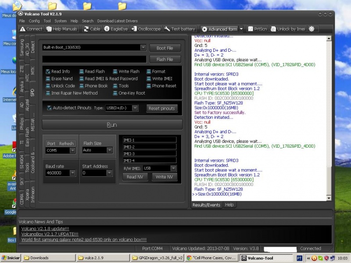Viewport: 351px width, 263px height.
Task: Toggle the Auto-detect Pinouts checkbox
Action: coord(49,108)
